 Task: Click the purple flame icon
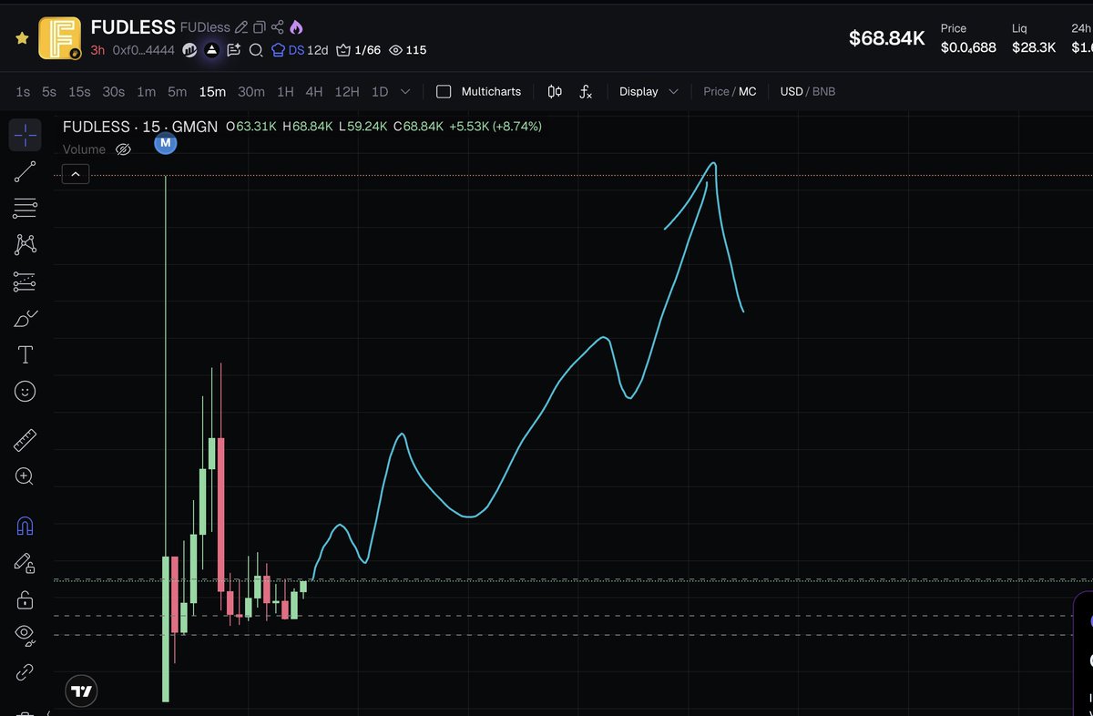[x=296, y=27]
